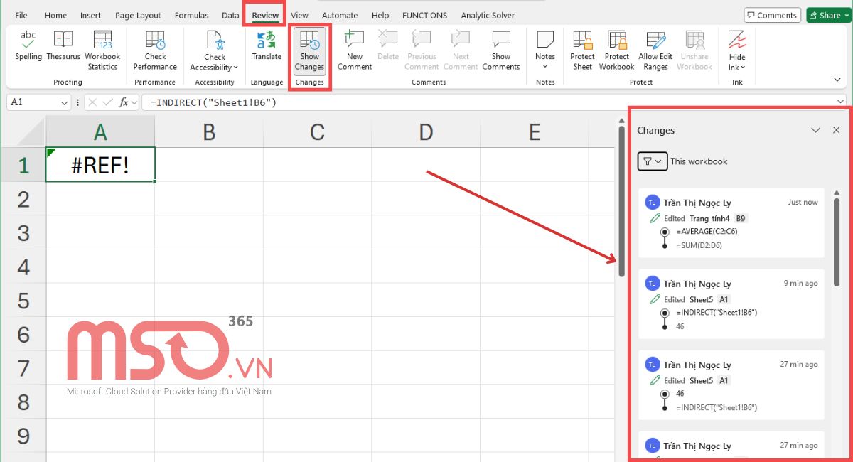
Task: Select the Review tab
Action: pyautogui.click(x=265, y=15)
